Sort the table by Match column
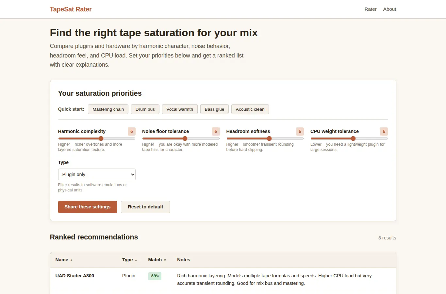The height and width of the screenshot is (294, 446). coord(157,260)
